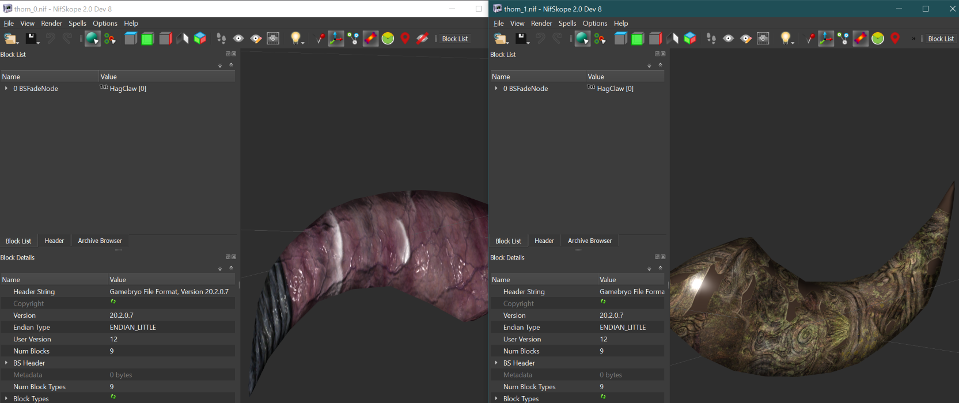This screenshot has height=403, width=959.
Task: Expand BS Header row in thorn_1 Block Details
Action: pyautogui.click(x=496, y=363)
